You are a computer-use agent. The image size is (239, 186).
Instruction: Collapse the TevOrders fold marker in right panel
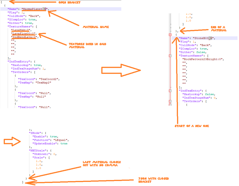click(x=170, y=101)
